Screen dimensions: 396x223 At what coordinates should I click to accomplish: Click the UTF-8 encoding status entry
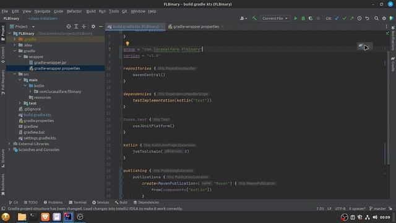(x=340, y=209)
